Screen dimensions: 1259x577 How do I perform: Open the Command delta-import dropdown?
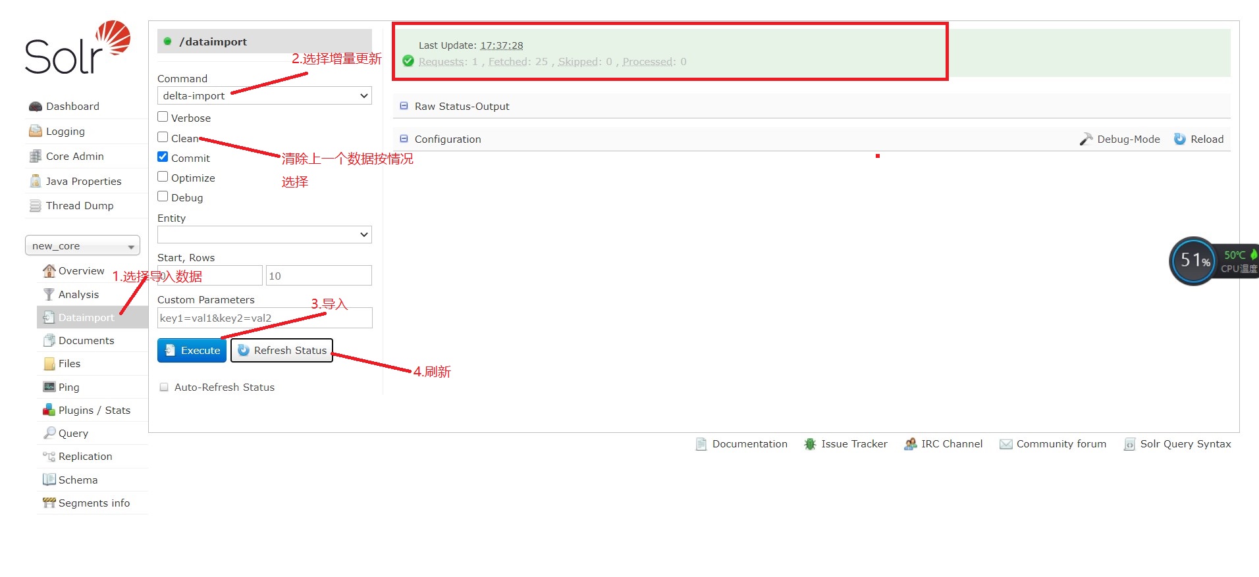pyautogui.click(x=265, y=95)
